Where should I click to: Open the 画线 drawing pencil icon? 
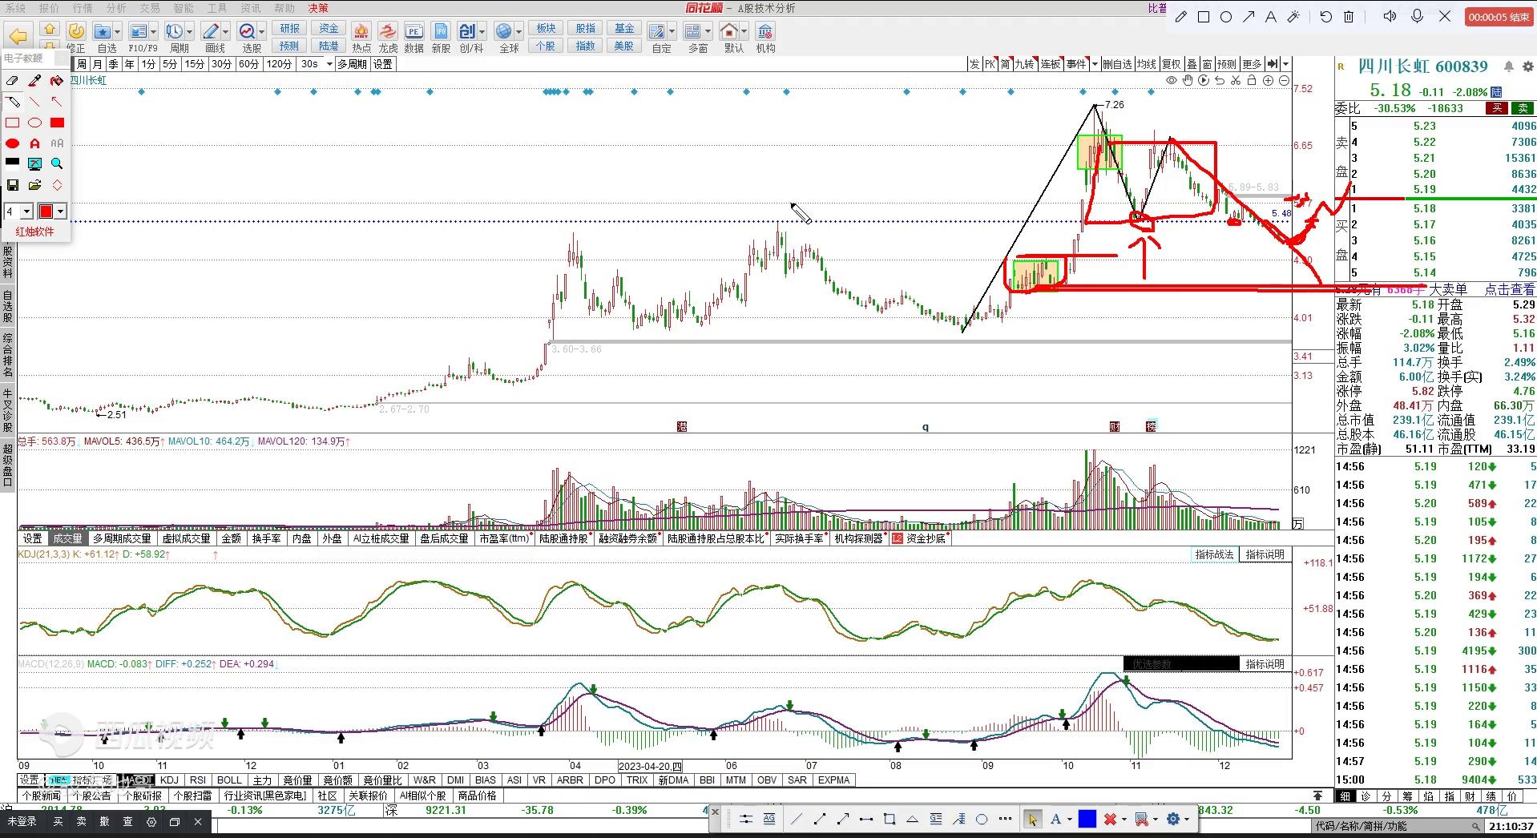(211, 31)
